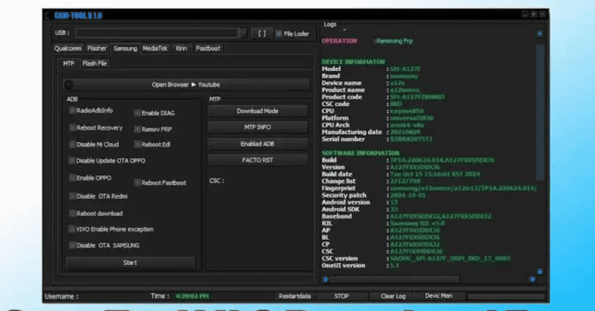Click the bottom-right progress bar

coord(506,296)
